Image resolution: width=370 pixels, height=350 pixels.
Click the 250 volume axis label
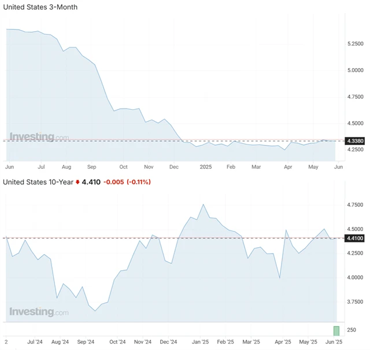(351, 330)
